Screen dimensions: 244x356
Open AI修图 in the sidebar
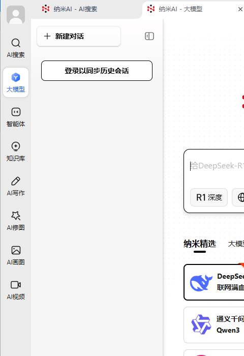(16, 221)
